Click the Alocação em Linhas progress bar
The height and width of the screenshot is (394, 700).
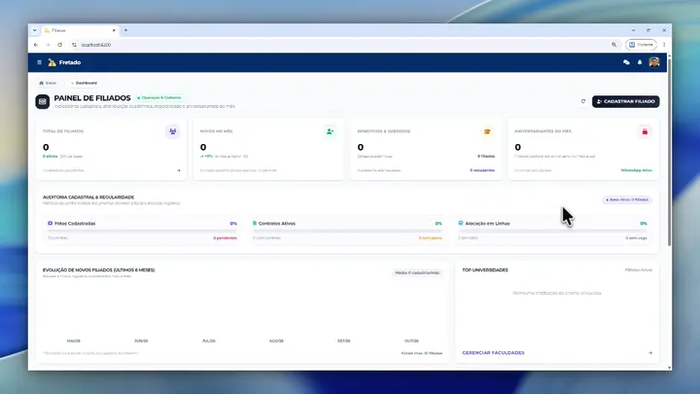(552, 231)
